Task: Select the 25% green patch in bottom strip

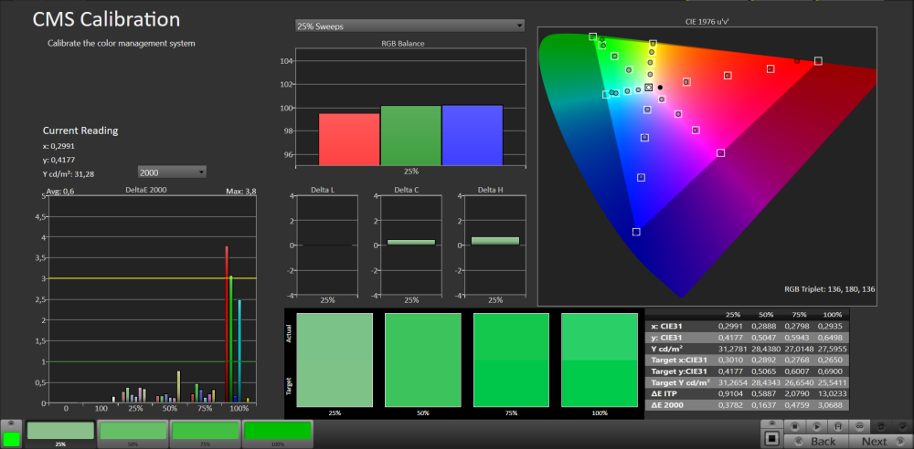Action: coord(60,433)
